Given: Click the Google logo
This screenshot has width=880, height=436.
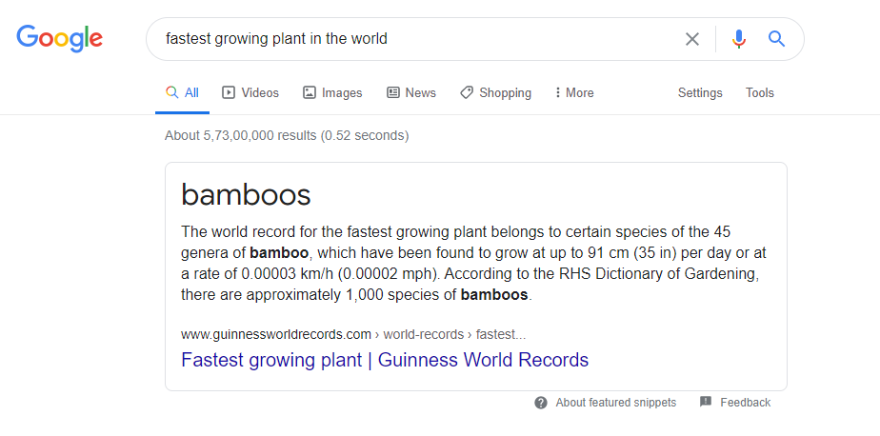Looking at the screenshot, I should tap(59, 38).
